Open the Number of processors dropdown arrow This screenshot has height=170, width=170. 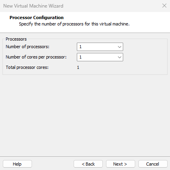tap(120, 47)
